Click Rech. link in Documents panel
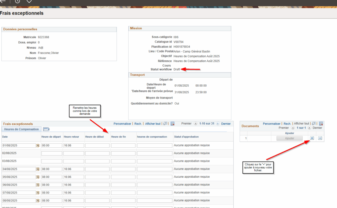Screen dimensions: 337x208 click(287, 124)
